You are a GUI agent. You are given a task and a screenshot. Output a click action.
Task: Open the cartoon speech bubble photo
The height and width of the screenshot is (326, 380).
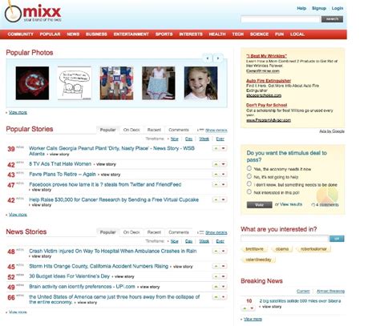coord(75,83)
